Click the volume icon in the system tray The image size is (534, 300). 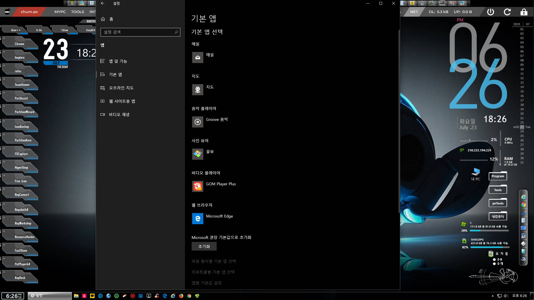[x=506, y=296]
